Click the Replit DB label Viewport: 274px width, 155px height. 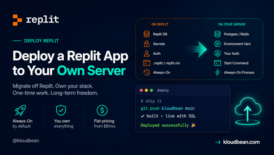tap(160, 34)
